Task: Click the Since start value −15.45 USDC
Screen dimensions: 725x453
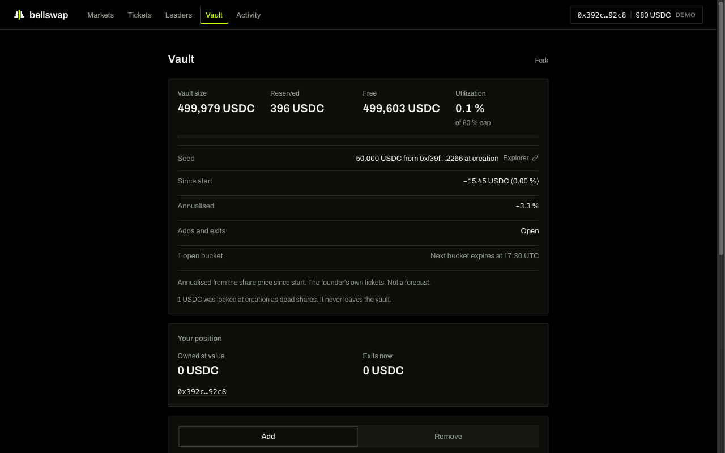Action: pos(501,181)
